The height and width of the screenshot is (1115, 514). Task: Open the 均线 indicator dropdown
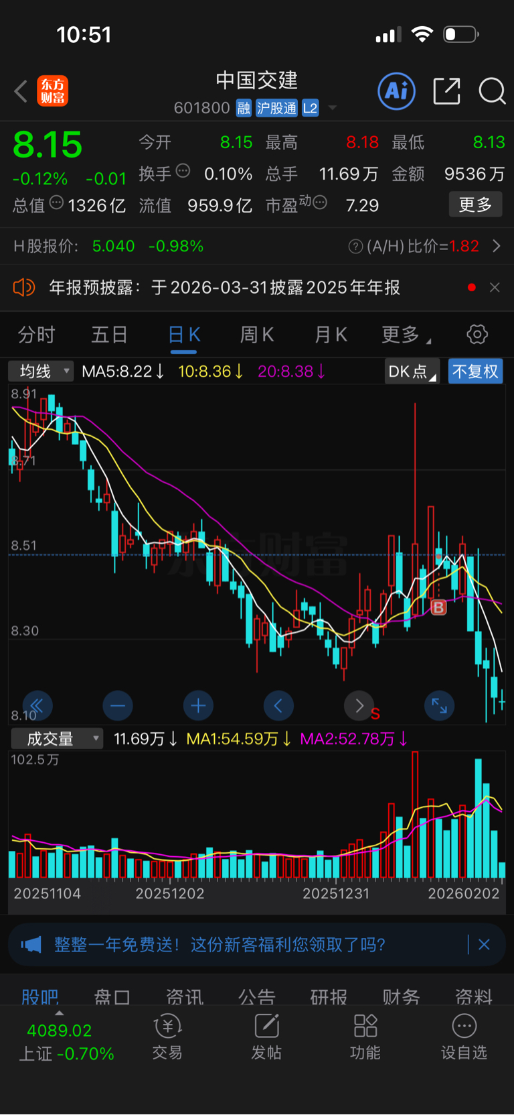tap(41, 371)
